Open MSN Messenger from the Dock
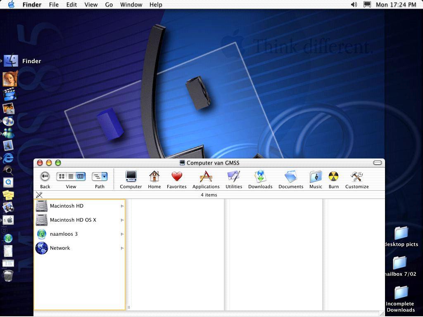 coord(8,133)
